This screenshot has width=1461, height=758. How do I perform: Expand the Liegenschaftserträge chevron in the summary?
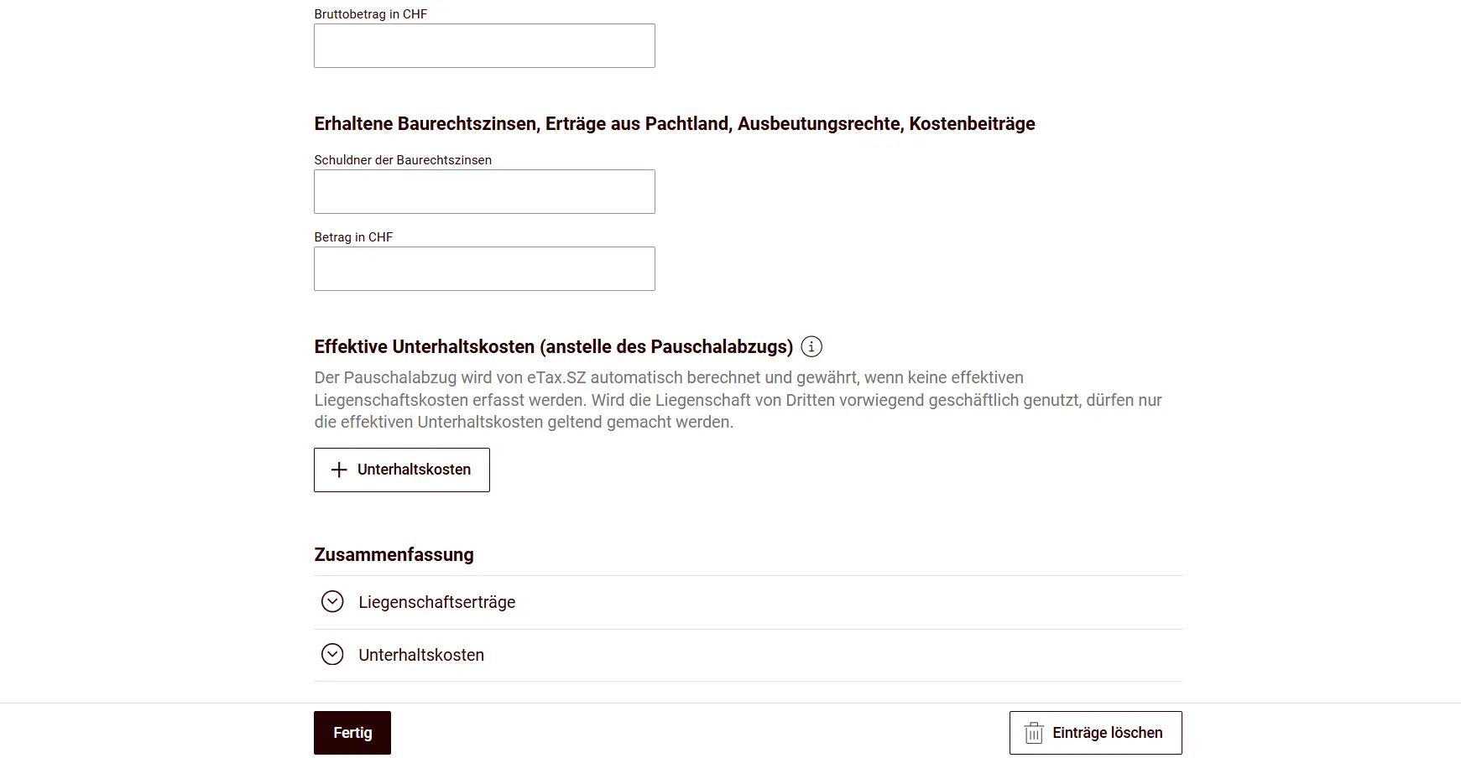(x=332, y=602)
